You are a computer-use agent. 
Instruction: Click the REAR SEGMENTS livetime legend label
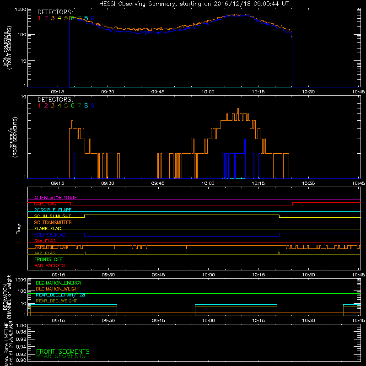[61, 356]
